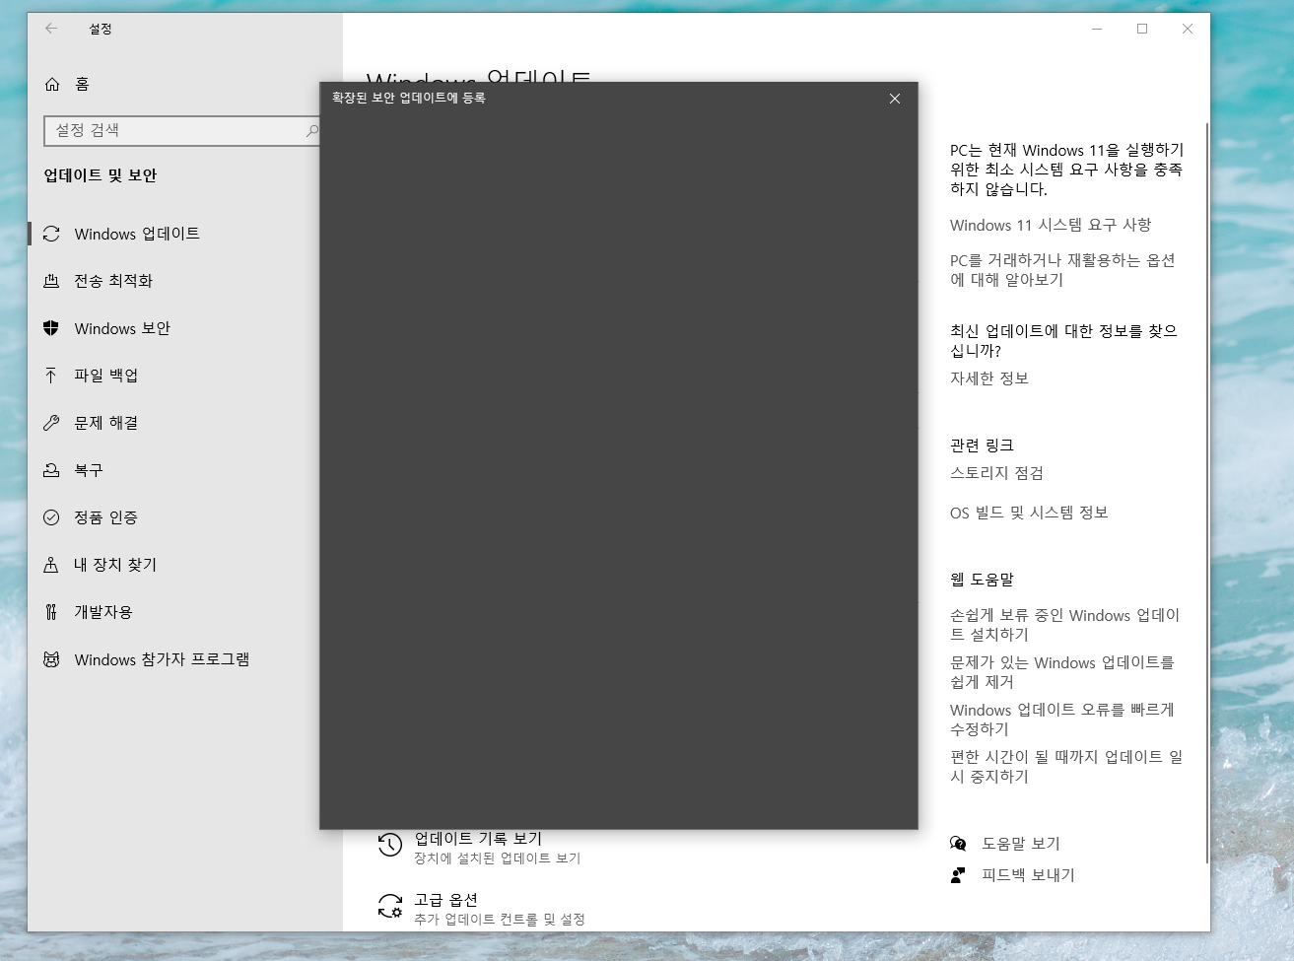Viewport: 1294px width, 961px height.
Task: Select the 전송 최적화 icon
Action: pyautogui.click(x=51, y=281)
